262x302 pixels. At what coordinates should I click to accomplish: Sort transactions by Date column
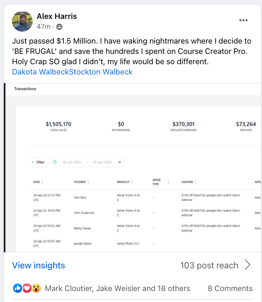tap(38, 182)
